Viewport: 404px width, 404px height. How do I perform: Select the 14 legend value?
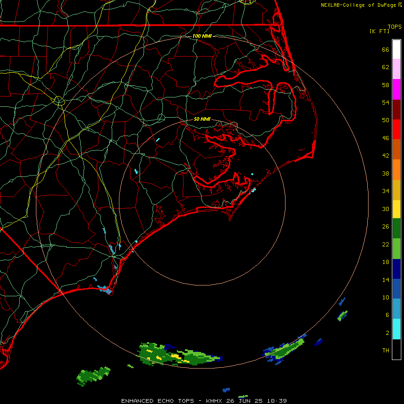click(386, 280)
